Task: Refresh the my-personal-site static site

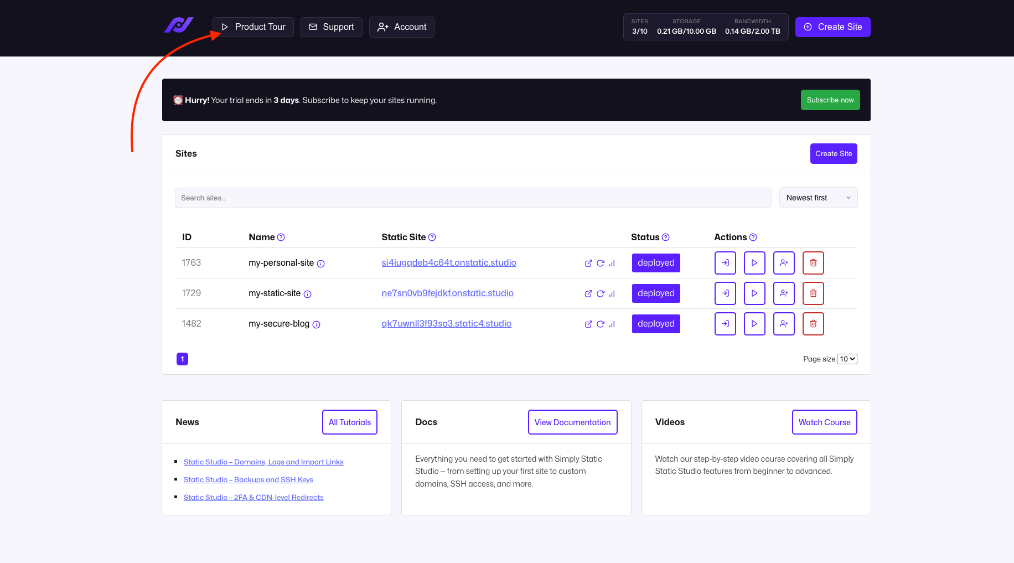Action: pyautogui.click(x=601, y=264)
